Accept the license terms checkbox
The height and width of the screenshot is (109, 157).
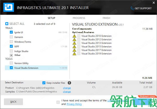[x=58, y=102]
